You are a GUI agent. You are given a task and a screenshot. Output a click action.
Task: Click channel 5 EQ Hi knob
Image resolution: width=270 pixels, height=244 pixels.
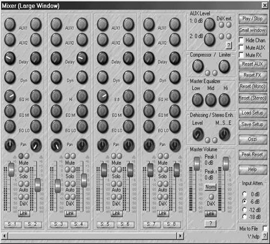pos(103,96)
